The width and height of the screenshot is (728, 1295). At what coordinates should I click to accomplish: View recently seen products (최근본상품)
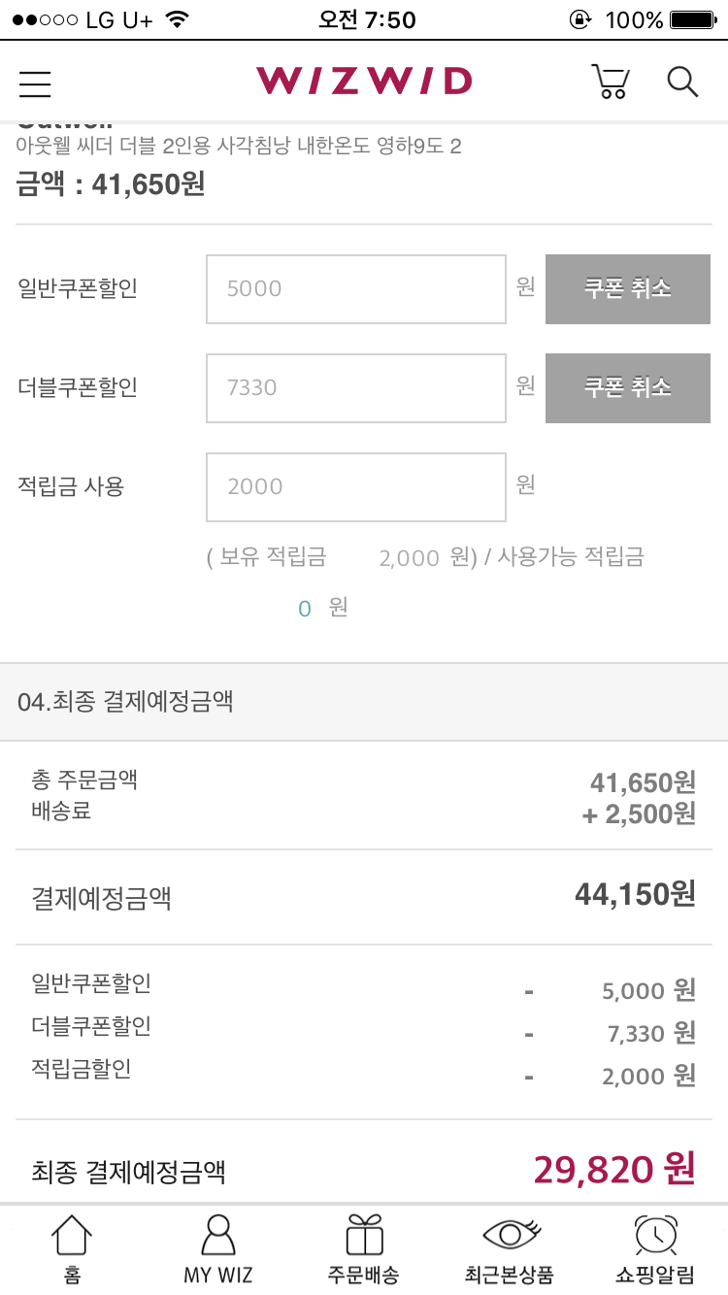click(510, 1249)
